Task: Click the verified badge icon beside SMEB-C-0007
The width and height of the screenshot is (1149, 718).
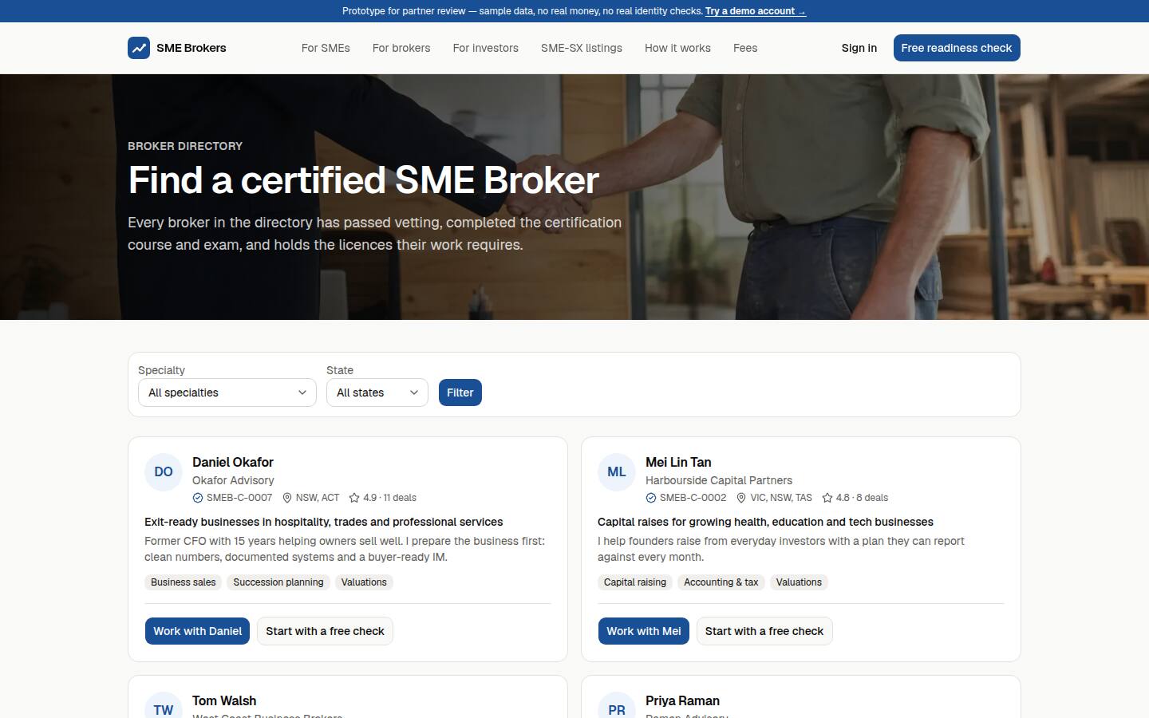Action: [198, 498]
